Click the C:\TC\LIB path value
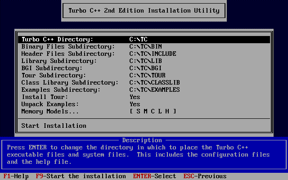This screenshot has height=180, width=288. click(146, 61)
